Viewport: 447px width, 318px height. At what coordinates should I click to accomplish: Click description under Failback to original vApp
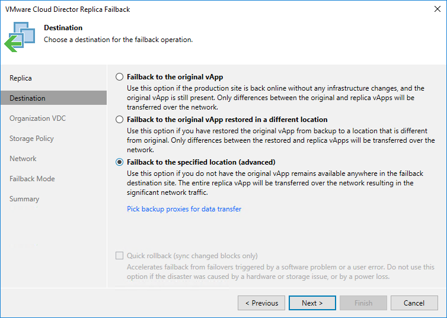276,98
